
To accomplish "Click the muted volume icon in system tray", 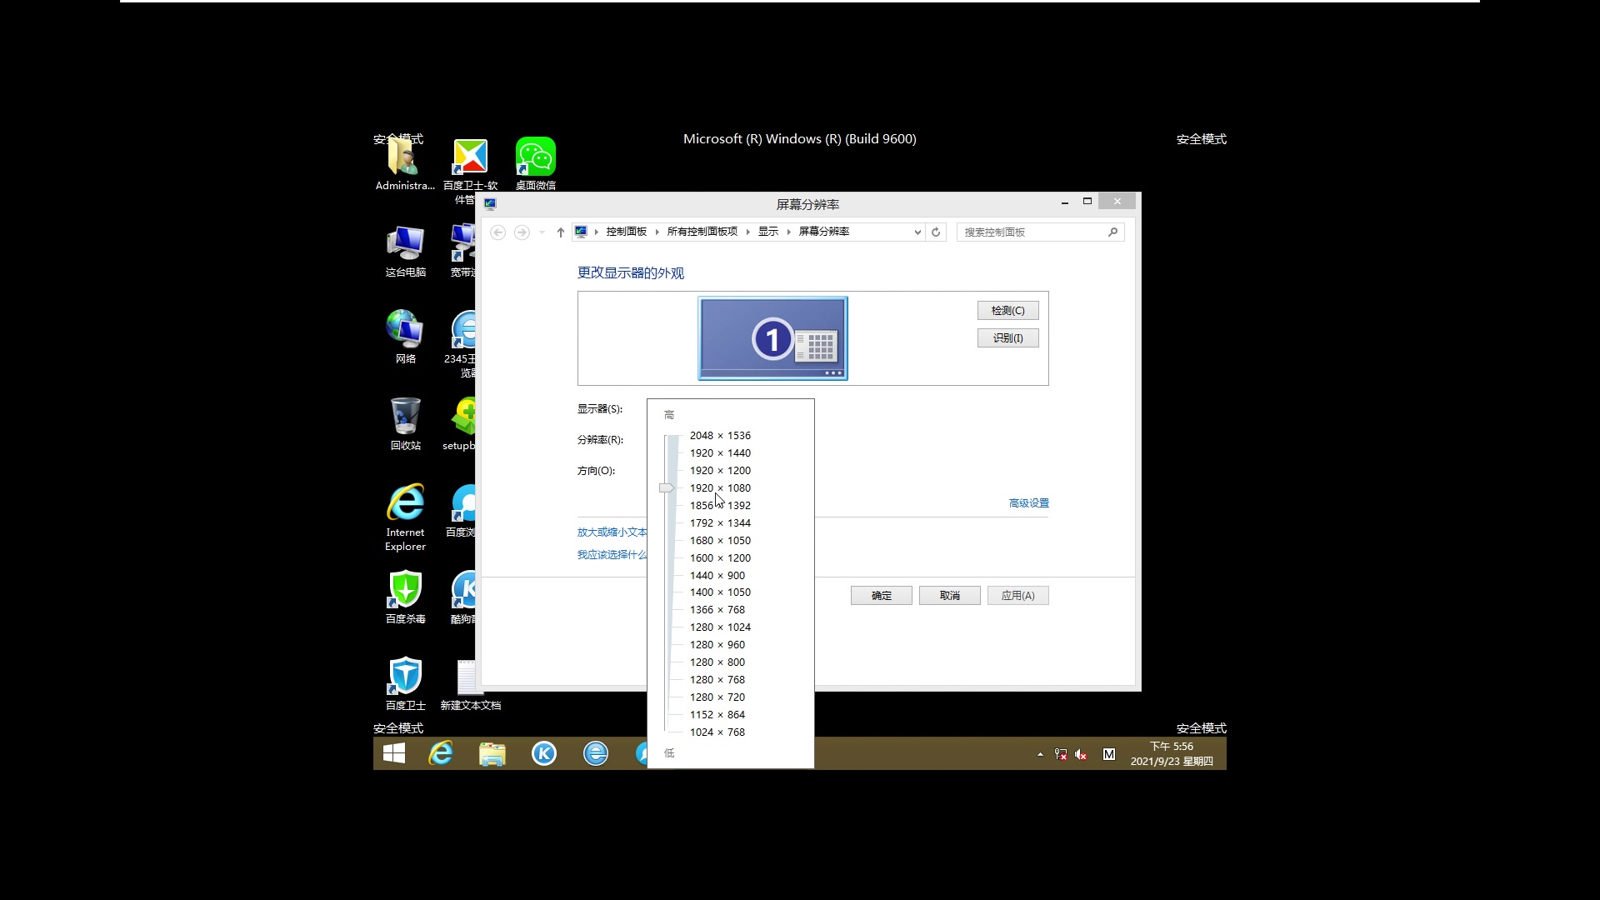I will pos(1079,754).
